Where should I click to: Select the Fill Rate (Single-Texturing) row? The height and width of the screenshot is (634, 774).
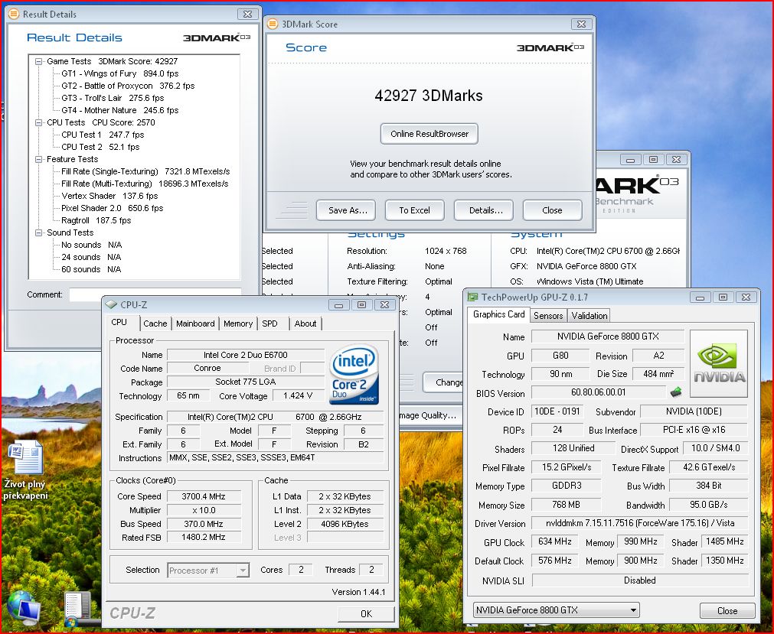[x=145, y=171]
